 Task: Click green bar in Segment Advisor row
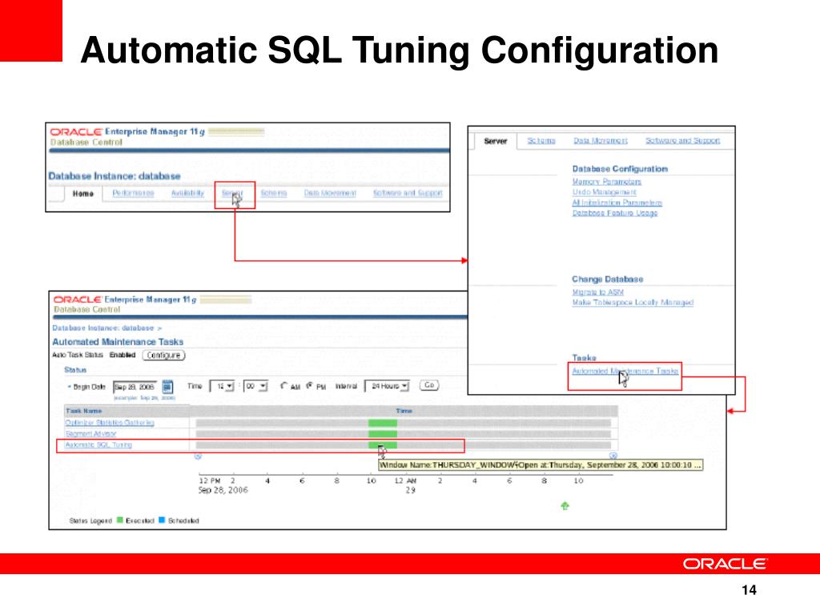[x=383, y=434]
